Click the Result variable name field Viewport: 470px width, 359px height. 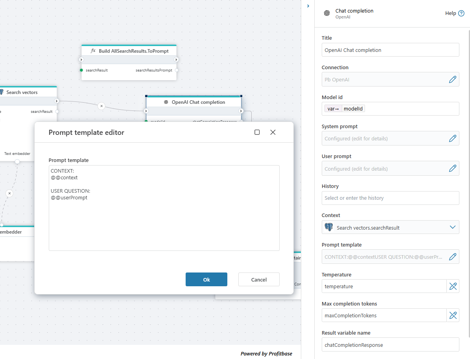[x=390, y=345]
